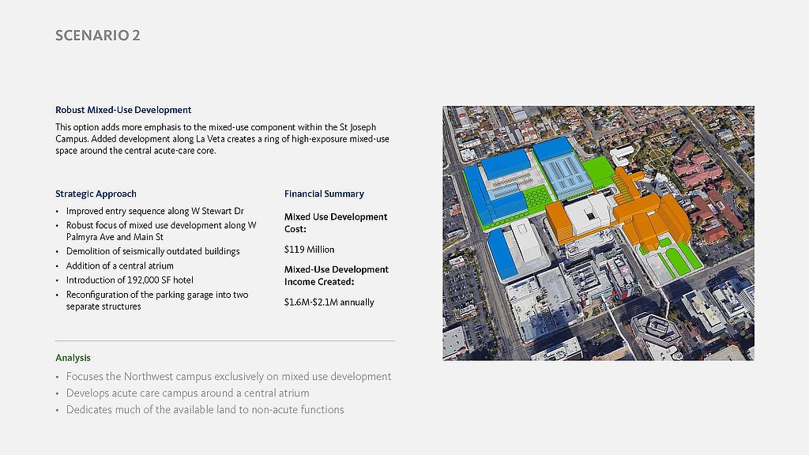Image resolution: width=809 pixels, height=455 pixels.
Task: Select the Strategic Approach heading
Action: [x=96, y=194]
